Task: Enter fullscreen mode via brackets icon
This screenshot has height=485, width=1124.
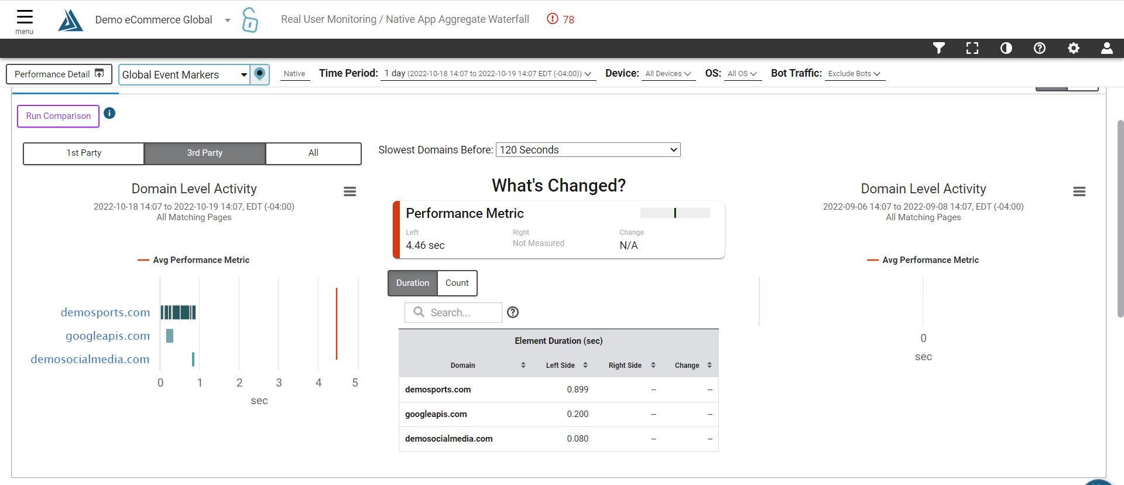Action: pyautogui.click(x=972, y=48)
